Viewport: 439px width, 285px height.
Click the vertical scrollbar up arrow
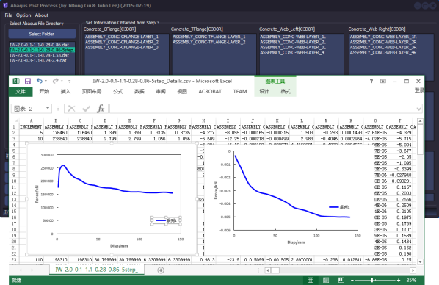(x=420, y=121)
